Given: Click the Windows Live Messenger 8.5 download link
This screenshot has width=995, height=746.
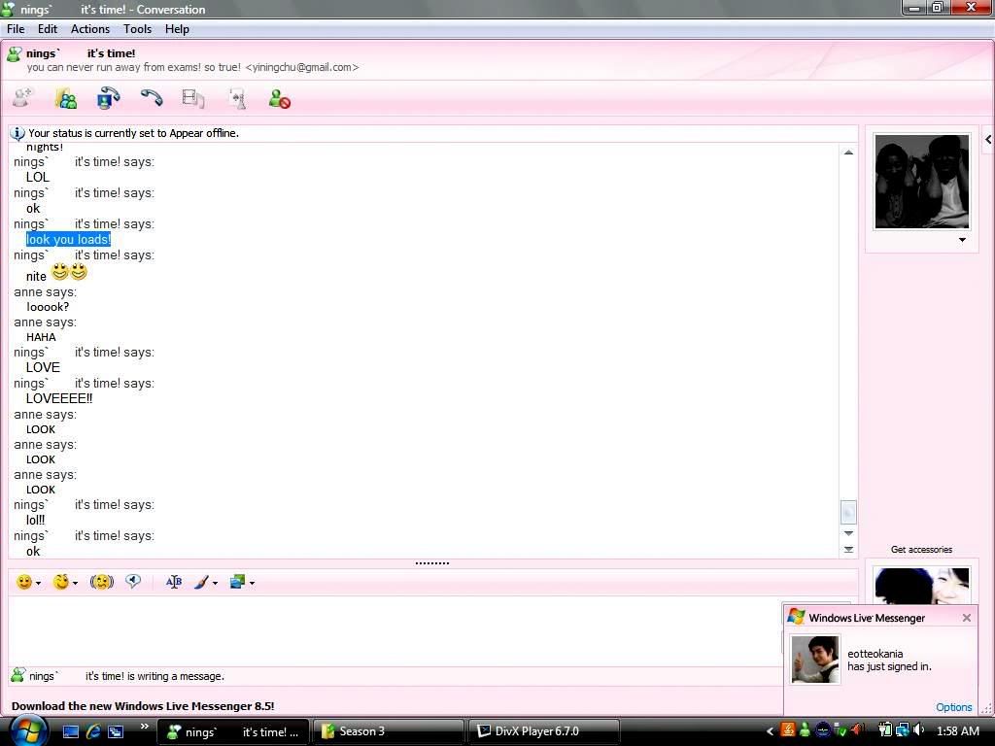Looking at the screenshot, I should (143, 706).
